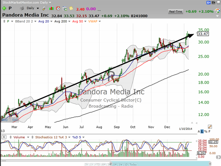The image size is (221, 166).
Task: Click the P ticker symbol field
Action: [10, 8]
